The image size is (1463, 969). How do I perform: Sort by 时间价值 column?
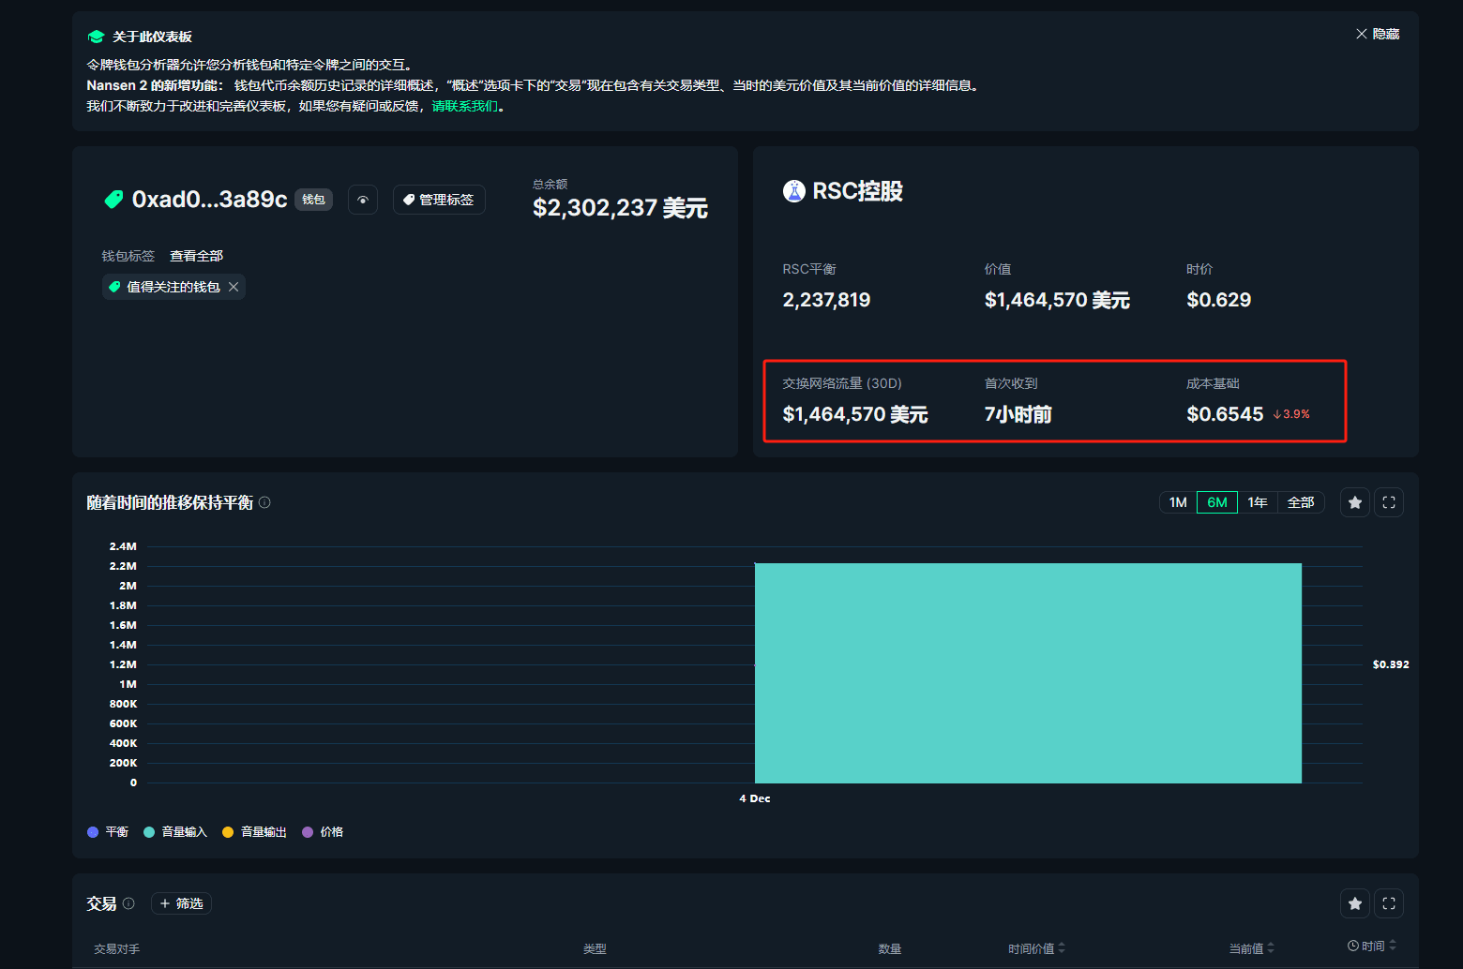tap(1036, 948)
